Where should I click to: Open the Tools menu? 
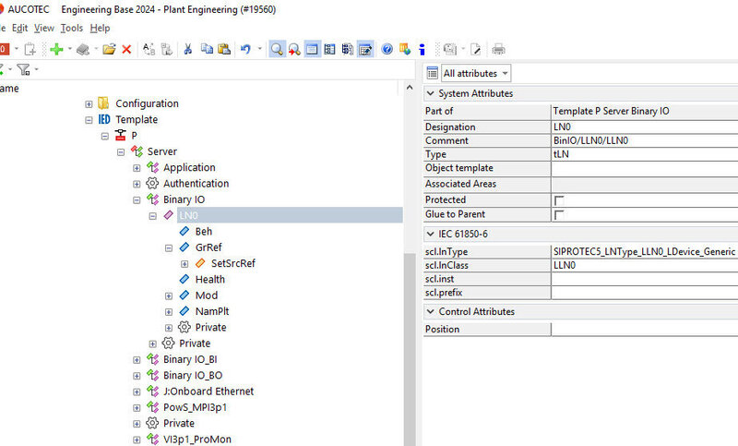coord(72,29)
